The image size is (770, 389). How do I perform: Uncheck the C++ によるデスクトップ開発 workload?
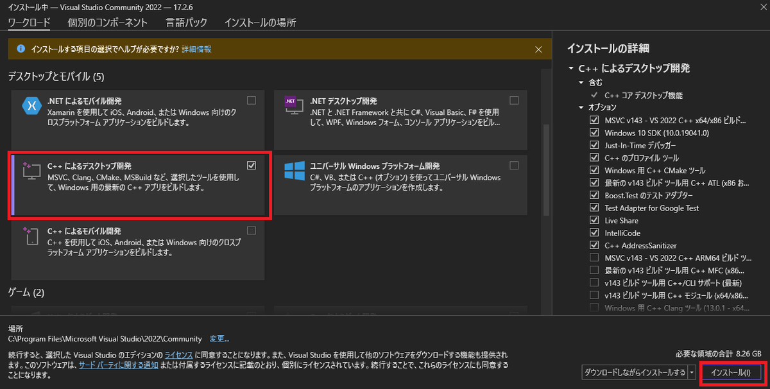click(252, 165)
